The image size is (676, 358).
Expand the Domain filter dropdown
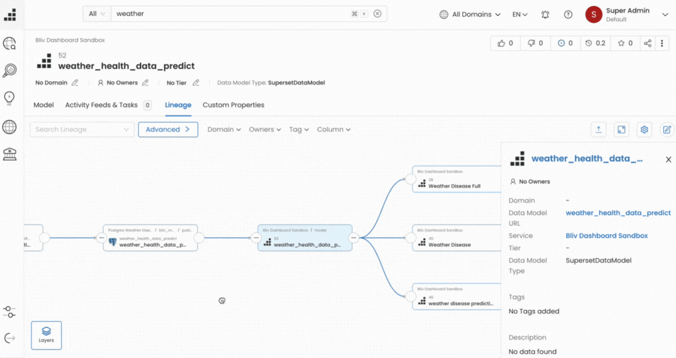(224, 129)
